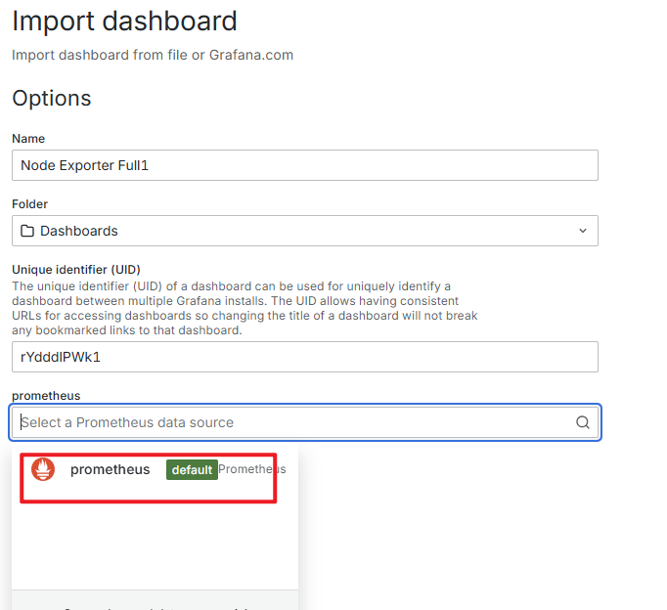
Task: Click the Import dashboard page title
Action: click(124, 21)
